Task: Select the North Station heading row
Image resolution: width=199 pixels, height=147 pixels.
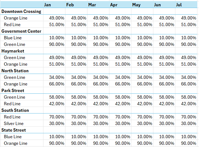Action: (x=15, y=71)
